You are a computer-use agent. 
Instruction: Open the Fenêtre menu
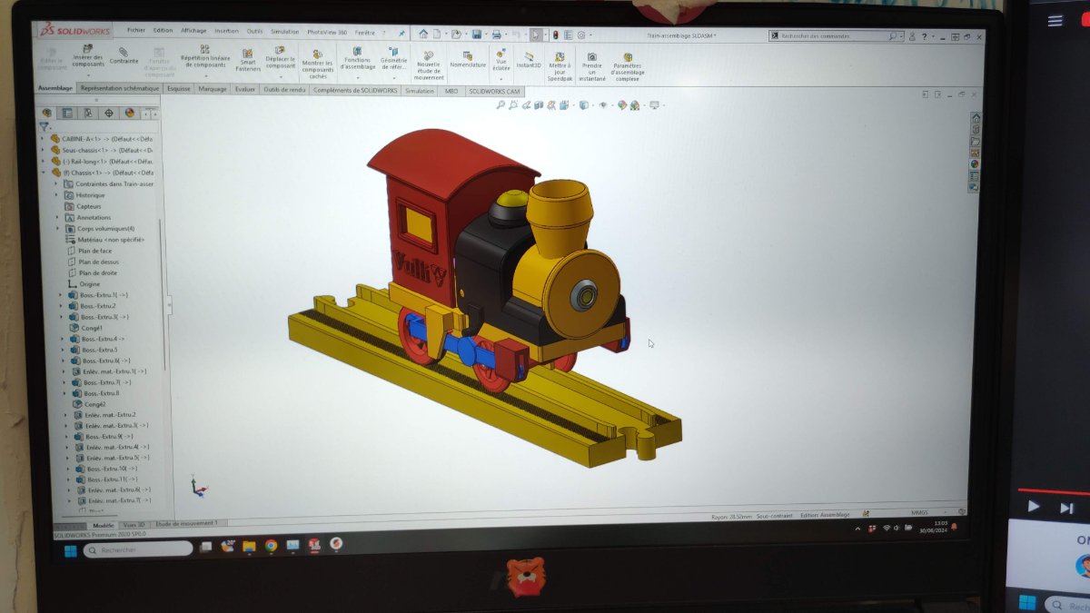point(364,32)
